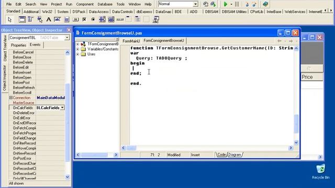Pick the RadioGroup component
This screenshot has height=188, width=335.
(138, 20)
